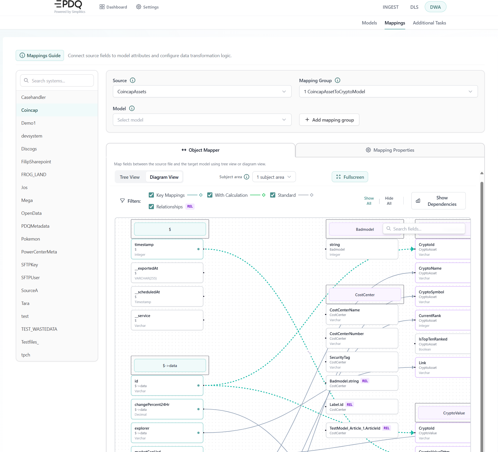Open the Additional Tasks tab

(x=429, y=23)
